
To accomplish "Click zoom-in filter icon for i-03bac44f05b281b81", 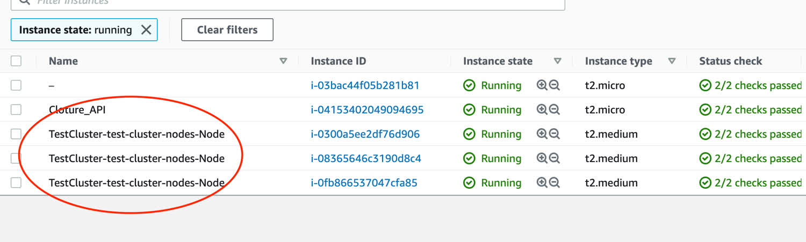I will (x=542, y=85).
